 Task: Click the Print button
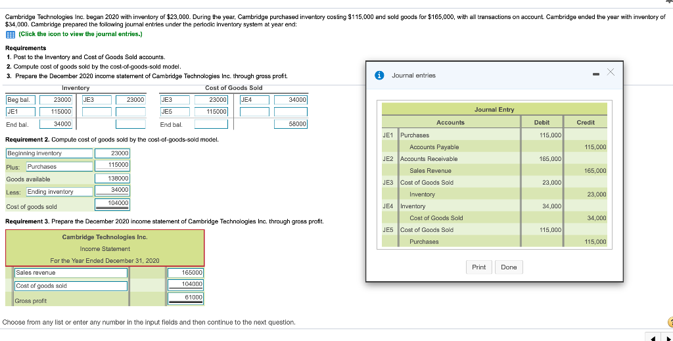[478, 267]
